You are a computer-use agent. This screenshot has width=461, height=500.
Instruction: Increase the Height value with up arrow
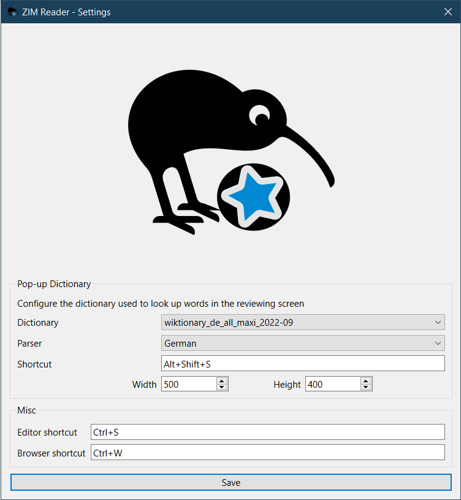coord(366,381)
